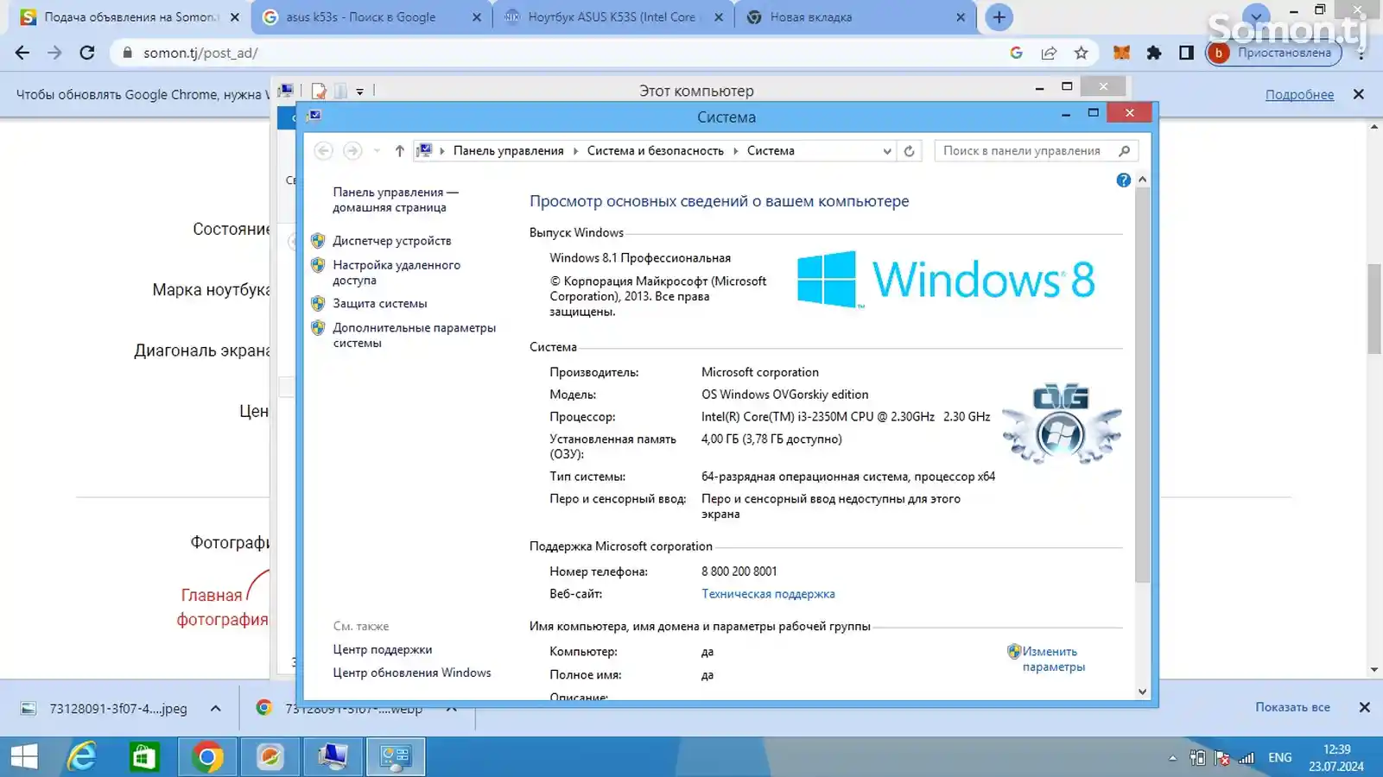Click Показать все downloads link
This screenshot has height=777, width=1383.
[1292, 707]
